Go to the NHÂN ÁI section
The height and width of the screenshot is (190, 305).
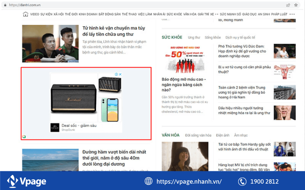tap(159, 14)
